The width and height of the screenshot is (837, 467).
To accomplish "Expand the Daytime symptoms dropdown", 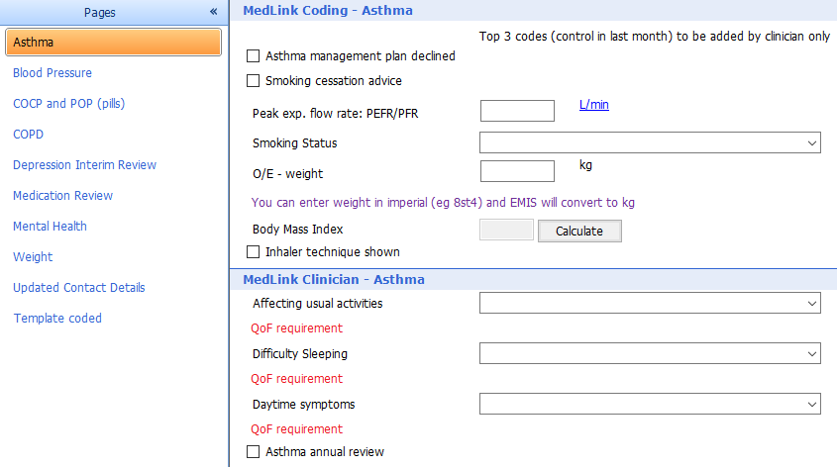I will coord(650,404).
